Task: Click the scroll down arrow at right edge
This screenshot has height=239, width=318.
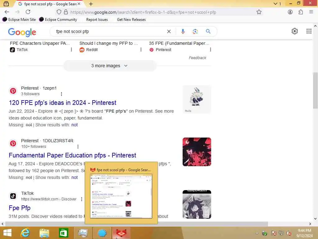Action: 315,219
